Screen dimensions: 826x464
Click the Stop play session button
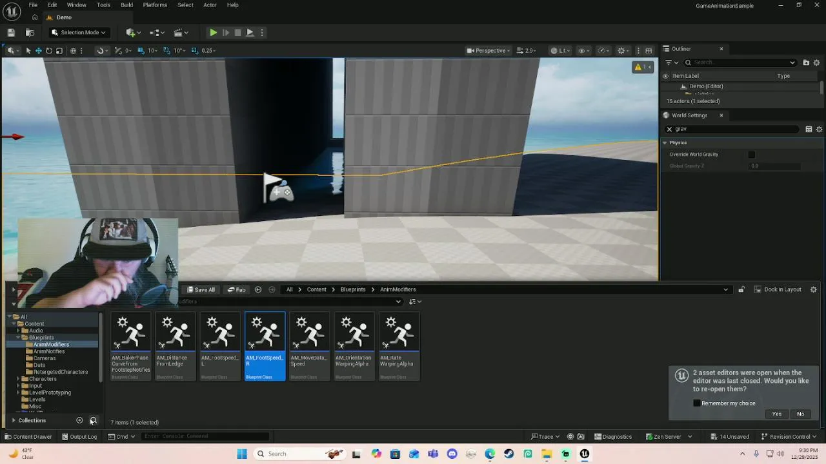pyautogui.click(x=237, y=32)
